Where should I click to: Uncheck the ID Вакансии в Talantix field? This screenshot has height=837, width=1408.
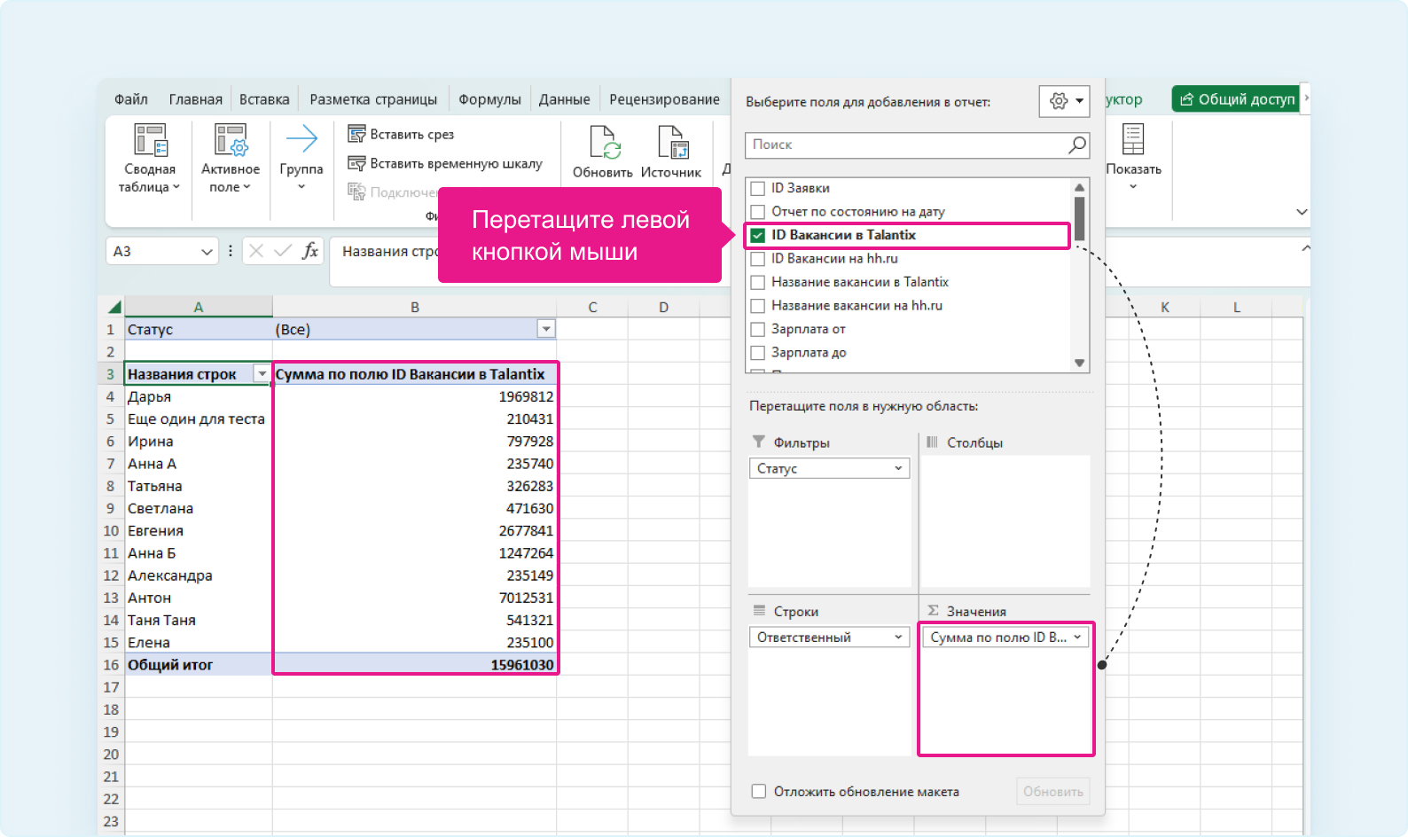click(x=758, y=235)
